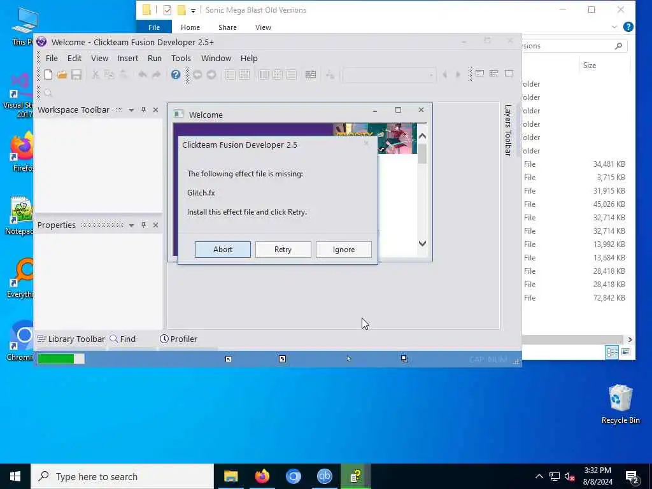Pin the Workspace Toolbar panel
This screenshot has height=489, width=652.
click(143, 110)
